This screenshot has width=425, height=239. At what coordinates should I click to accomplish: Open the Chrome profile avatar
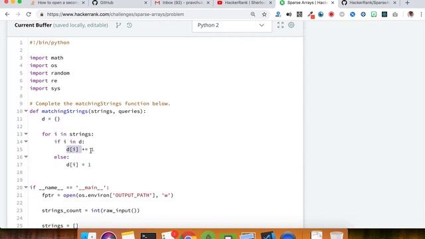tap(410, 15)
